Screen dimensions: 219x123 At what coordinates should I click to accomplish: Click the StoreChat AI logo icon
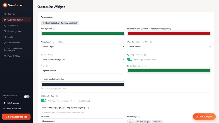pyautogui.click(x=5, y=5)
